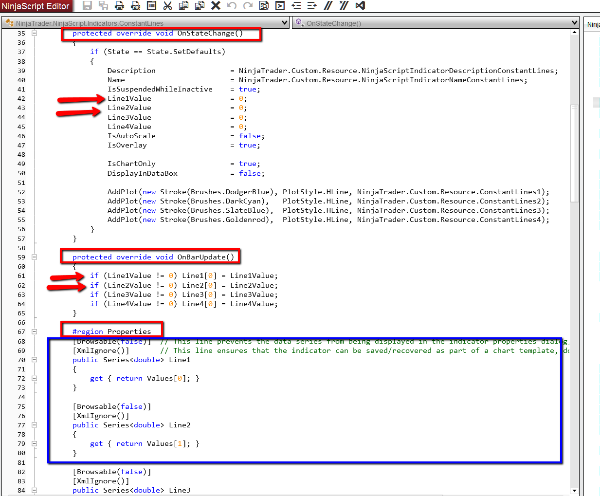The width and height of the screenshot is (600, 496).
Task: Click 'Line3Value' on line 44
Action: click(129, 117)
